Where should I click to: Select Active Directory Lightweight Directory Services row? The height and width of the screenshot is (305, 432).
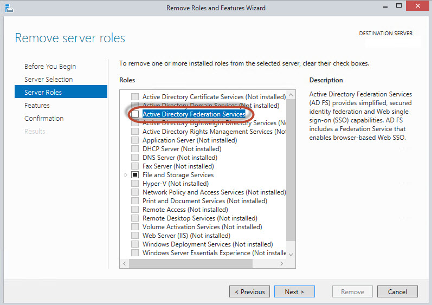[x=214, y=123]
